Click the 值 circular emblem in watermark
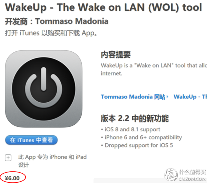 171,175
